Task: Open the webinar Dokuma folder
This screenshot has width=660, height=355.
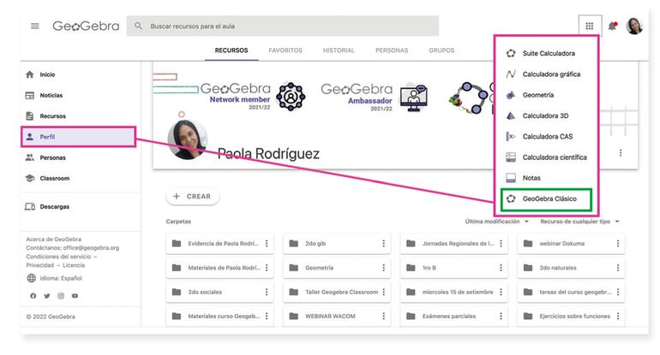Action: pyautogui.click(x=571, y=244)
